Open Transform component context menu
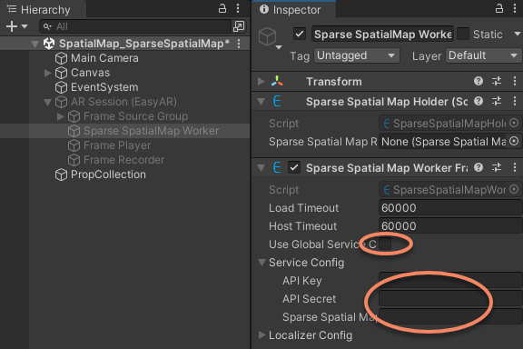This screenshot has width=523, height=349. [x=515, y=81]
